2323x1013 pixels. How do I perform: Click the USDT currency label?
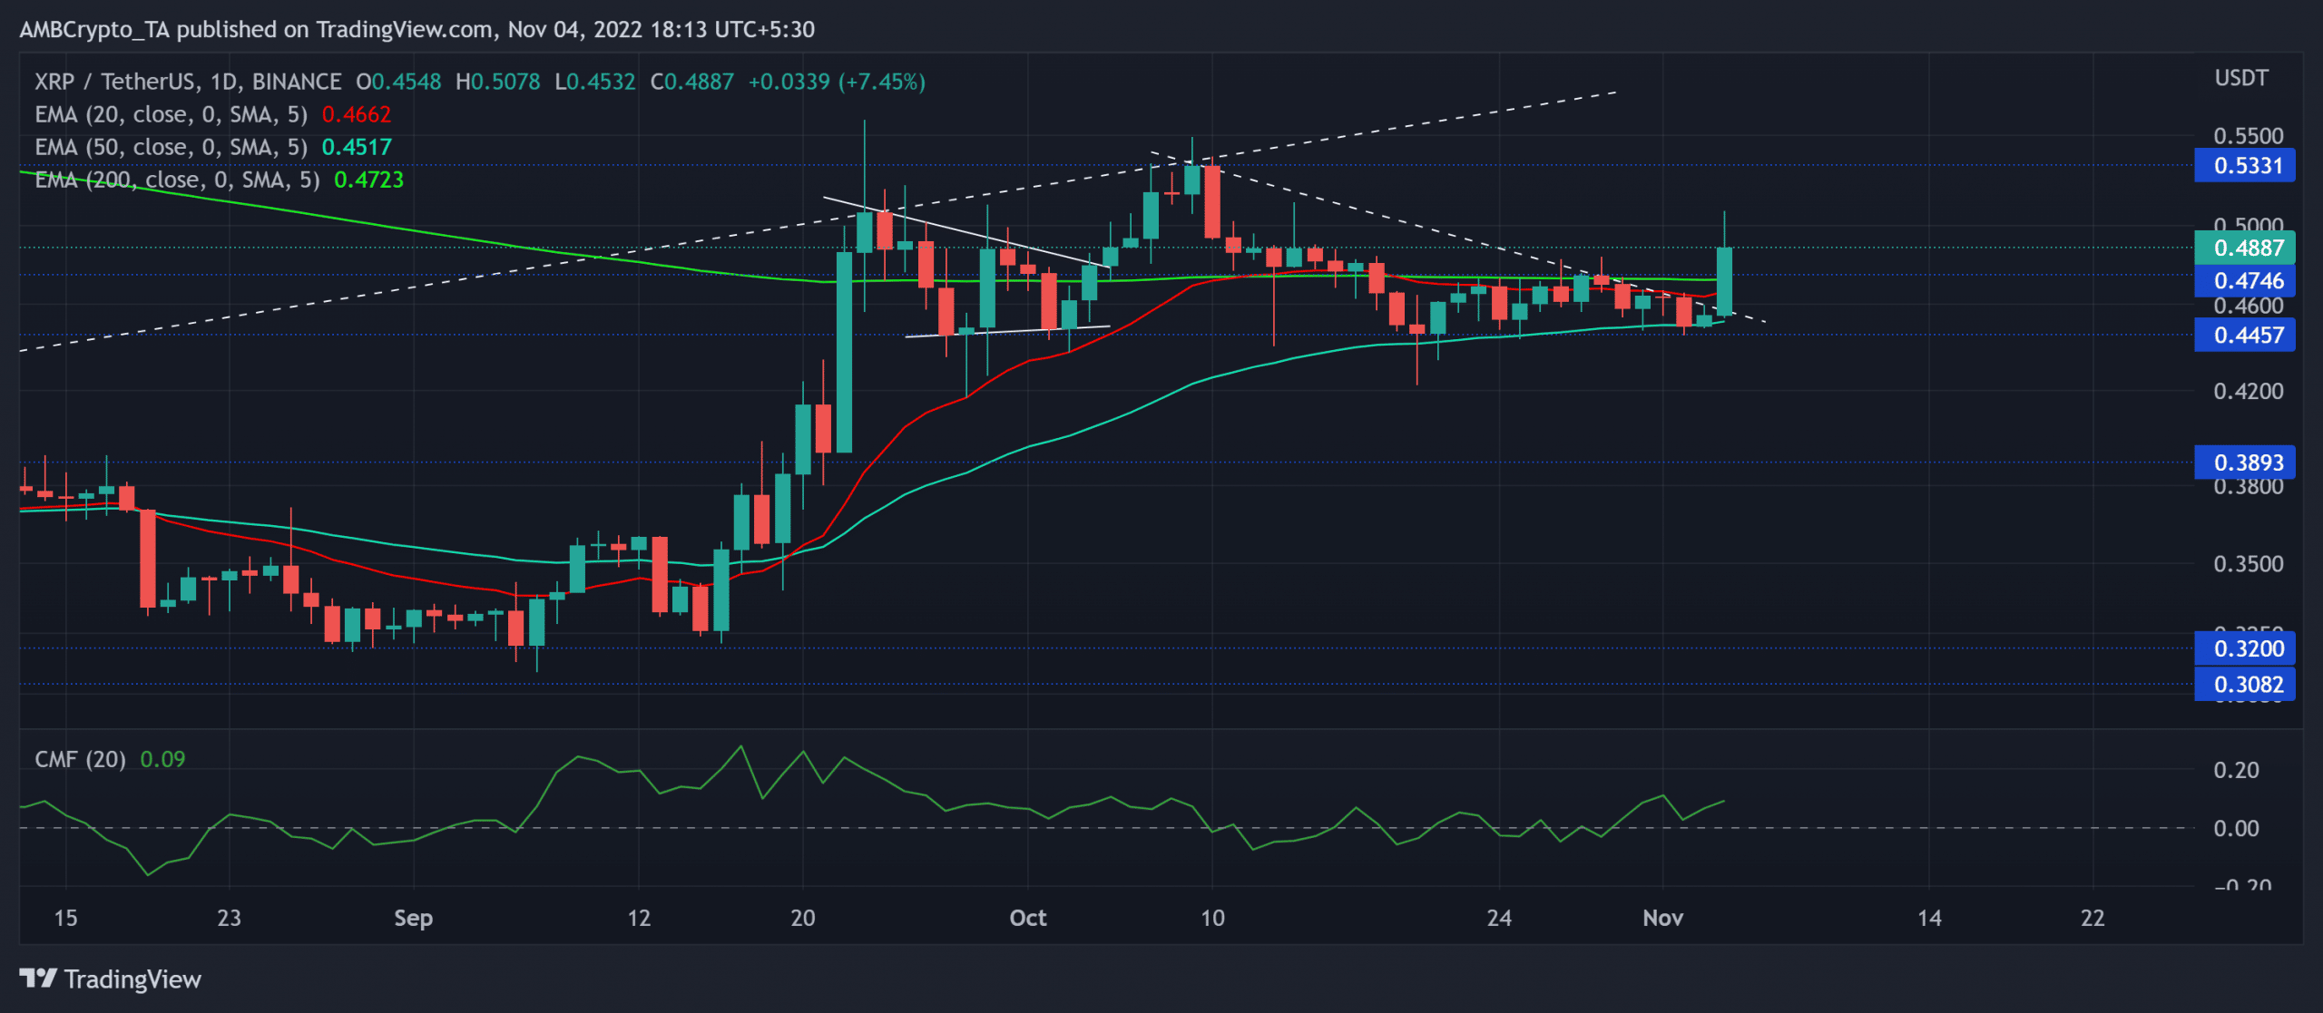[2241, 78]
